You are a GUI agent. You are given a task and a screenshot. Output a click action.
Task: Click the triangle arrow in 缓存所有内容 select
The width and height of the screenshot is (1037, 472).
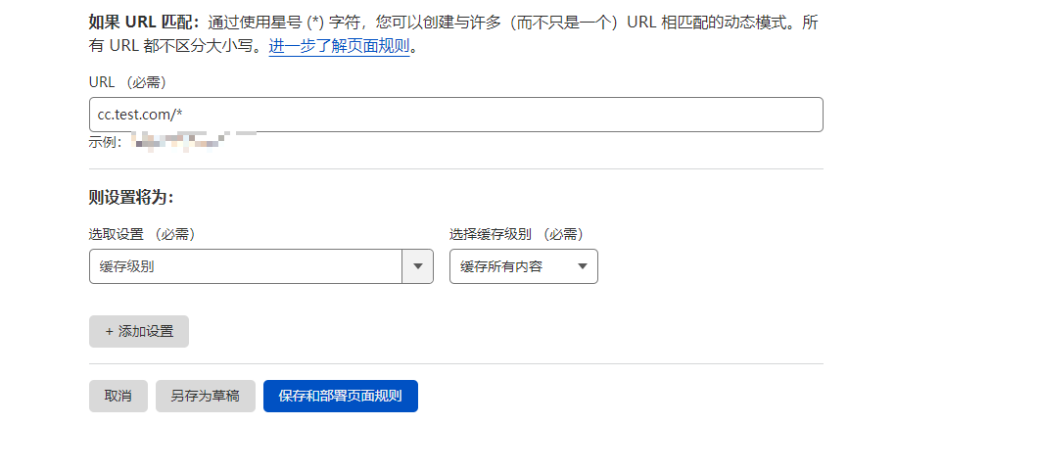(583, 266)
